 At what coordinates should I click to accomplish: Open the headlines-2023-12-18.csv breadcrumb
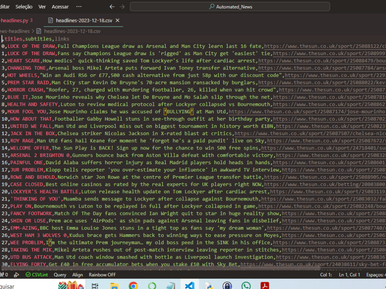click(72, 31)
